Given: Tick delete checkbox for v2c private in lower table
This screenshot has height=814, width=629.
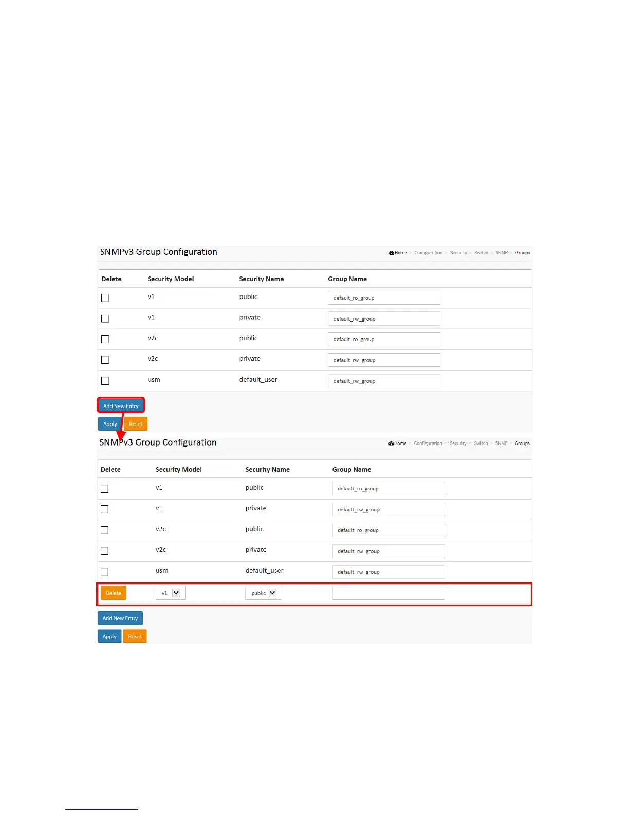Looking at the screenshot, I should 105,551.
